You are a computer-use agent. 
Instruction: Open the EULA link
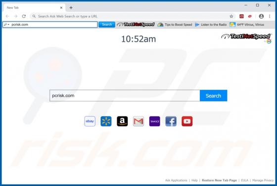[x=244, y=181]
